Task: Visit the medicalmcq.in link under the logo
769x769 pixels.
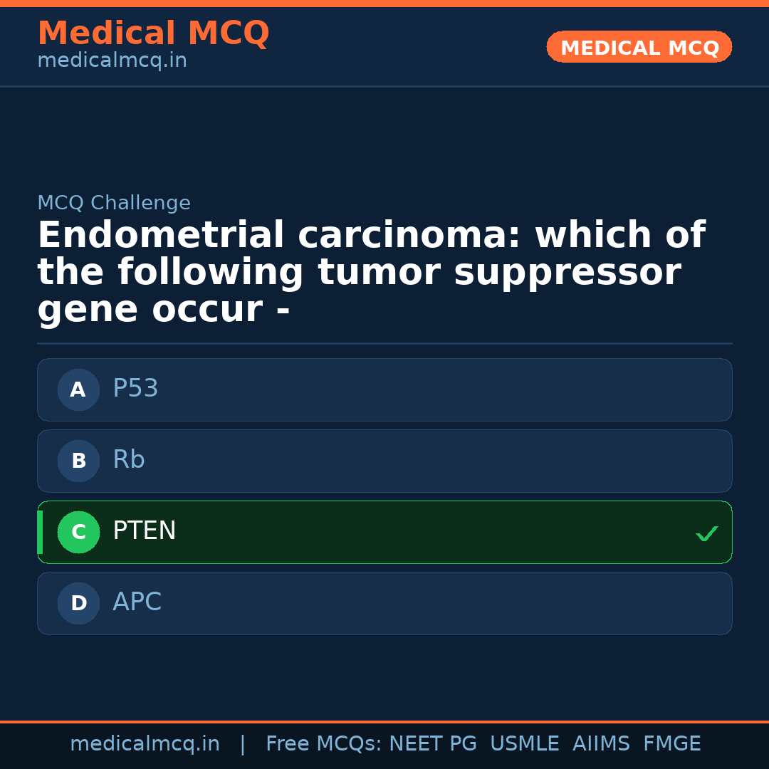Action: pyautogui.click(x=112, y=60)
